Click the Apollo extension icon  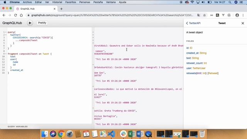click(229, 15)
